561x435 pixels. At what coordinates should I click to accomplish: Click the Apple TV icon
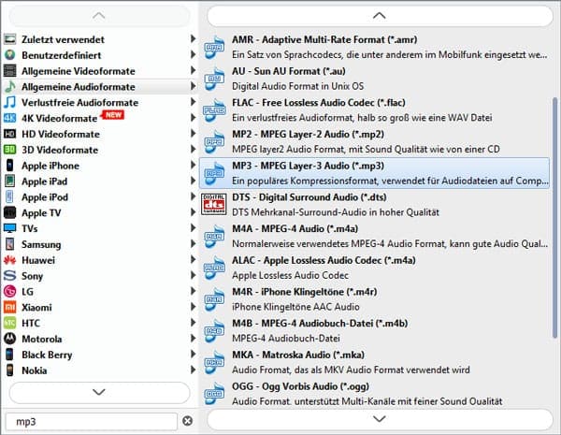click(x=9, y=212)
